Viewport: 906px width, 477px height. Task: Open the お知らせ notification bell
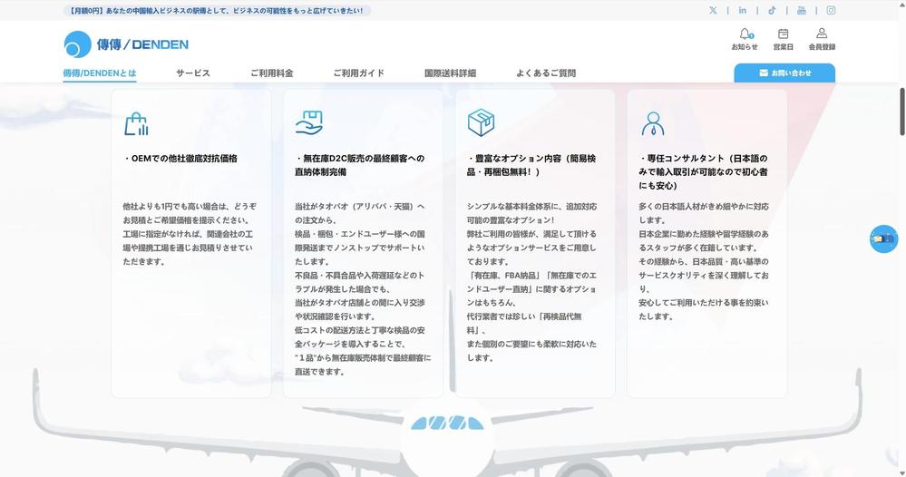point(745,39)
